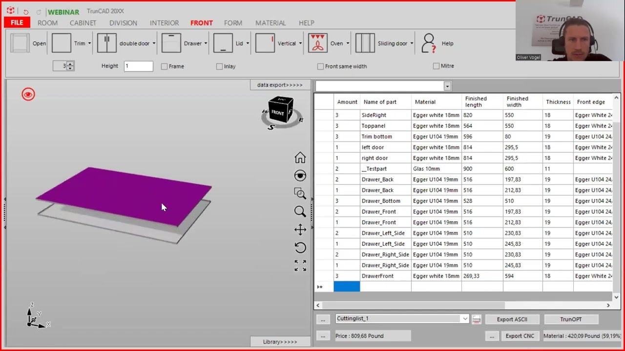Image resolution: width=625 pixels, height=351 pixels.
Task: Open the Cuttinglist_1 dropdown
Action: coord(464,319)
